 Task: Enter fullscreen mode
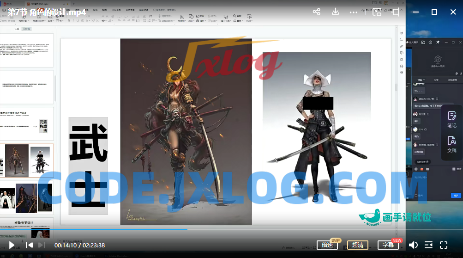point(444,245)
